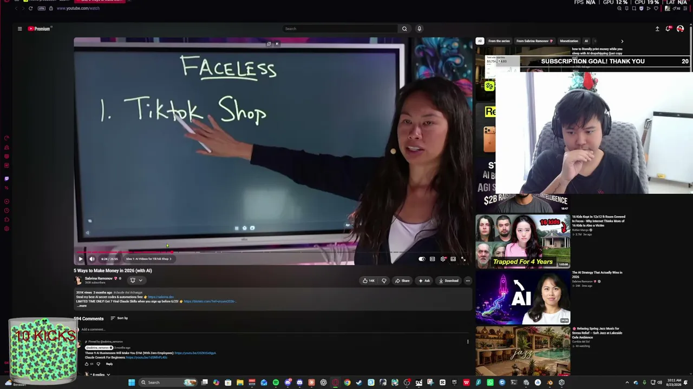Select the Monetization filter chip
The image size is (693, 389).
[x=569, y=41]
